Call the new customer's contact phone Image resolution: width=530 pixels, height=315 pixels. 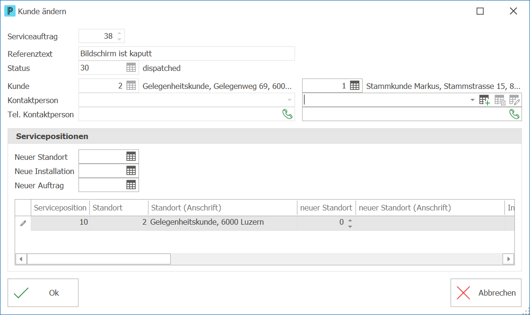(x=514, y=114)
